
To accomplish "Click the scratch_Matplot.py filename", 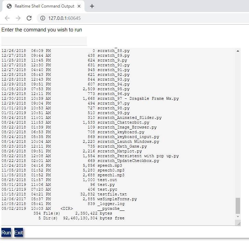I will pos(120,151).
